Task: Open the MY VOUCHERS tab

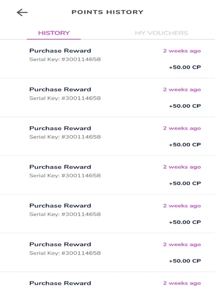Action: click(161, 33)
